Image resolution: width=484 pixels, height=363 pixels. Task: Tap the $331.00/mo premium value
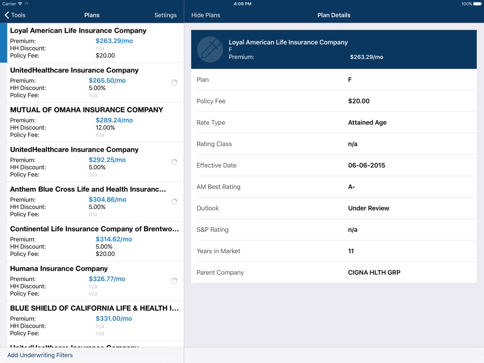pos(114,318)
